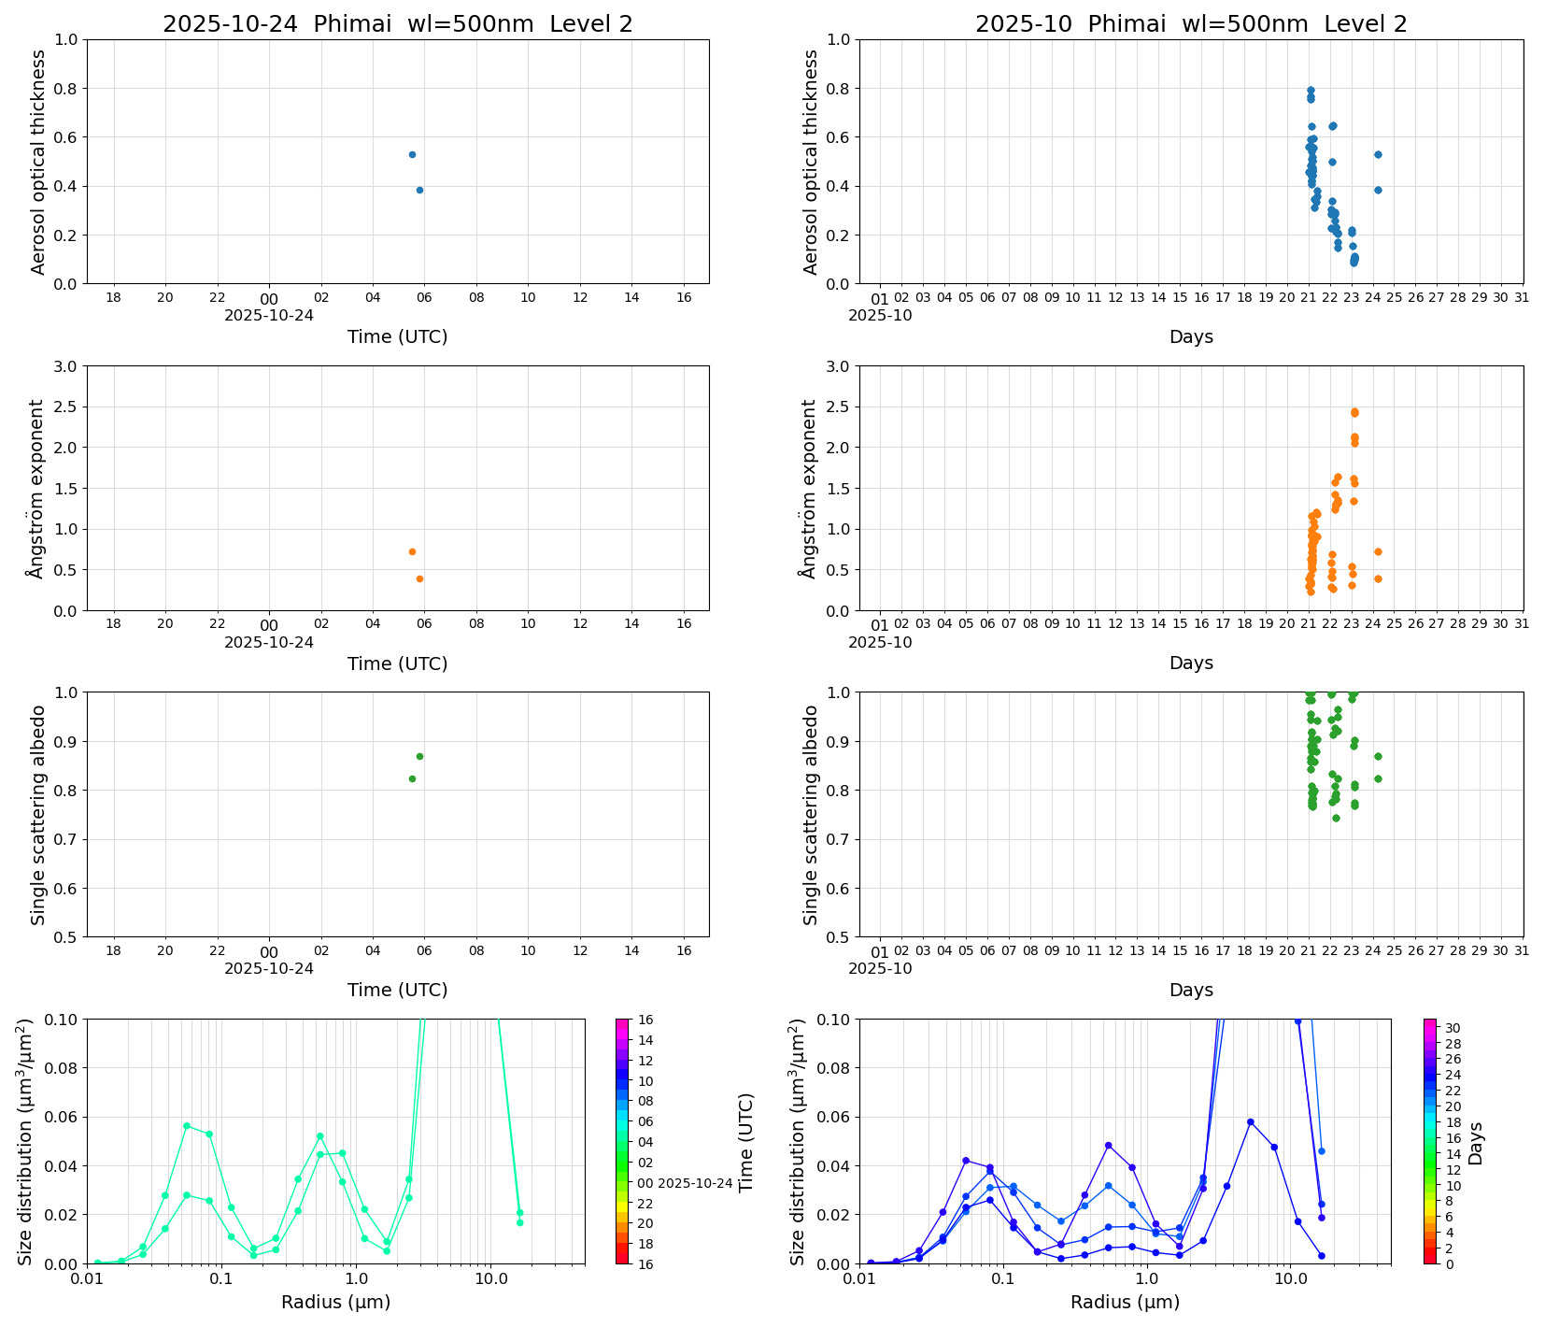The height and width of the screenshot is (1327, 1545).
Task: Click the higher AOT point in daily plot
Action: click(x=412, y=154)
